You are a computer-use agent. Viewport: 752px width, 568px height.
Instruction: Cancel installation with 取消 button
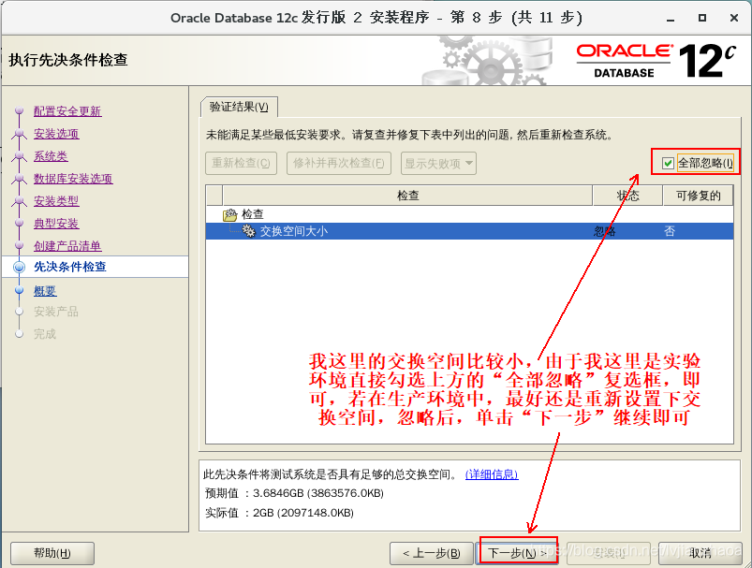point(700,553)
